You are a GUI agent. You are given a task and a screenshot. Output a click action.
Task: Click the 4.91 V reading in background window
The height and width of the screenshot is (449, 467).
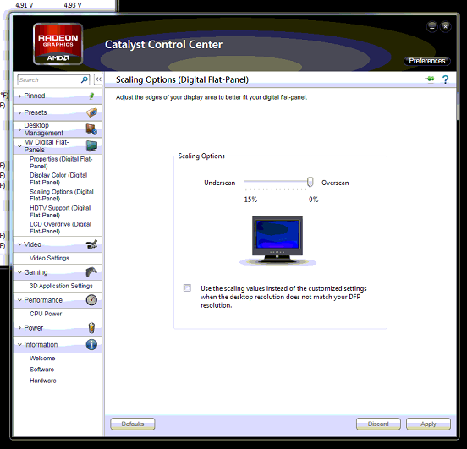[x=25, y=5]
